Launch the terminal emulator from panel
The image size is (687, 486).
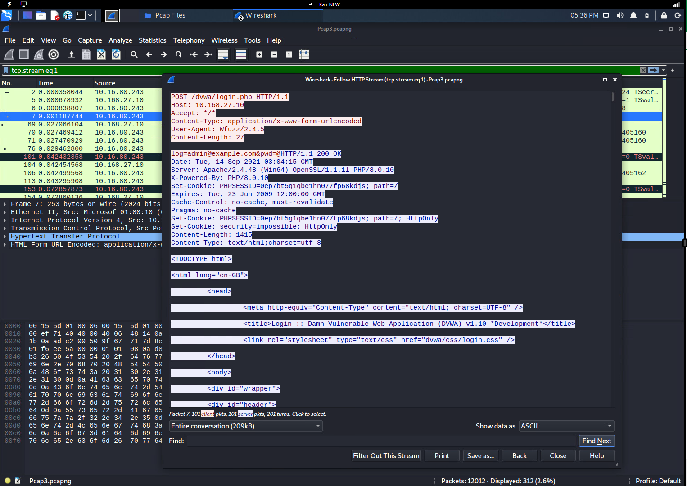tap(81, 15)
